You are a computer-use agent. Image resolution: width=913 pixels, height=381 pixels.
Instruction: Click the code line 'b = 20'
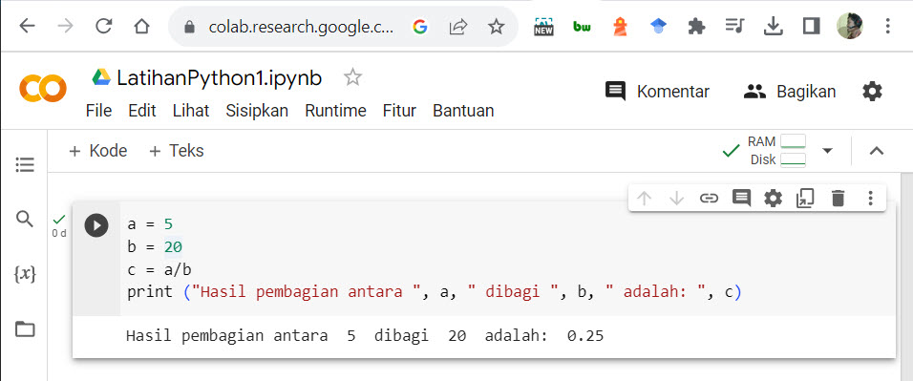(155, 247)
